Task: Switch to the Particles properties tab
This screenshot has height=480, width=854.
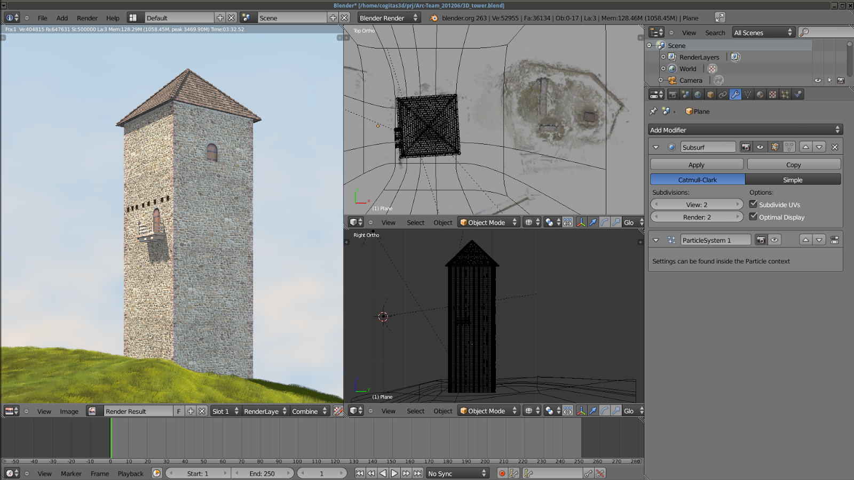Action: pyautogui.click(x=786, y=94)
